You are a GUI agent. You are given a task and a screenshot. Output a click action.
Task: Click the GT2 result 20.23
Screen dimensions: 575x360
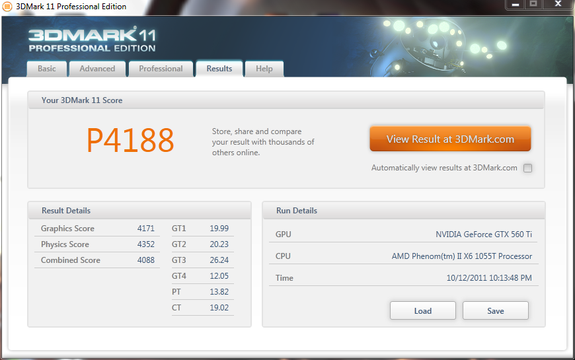(219, 244)
